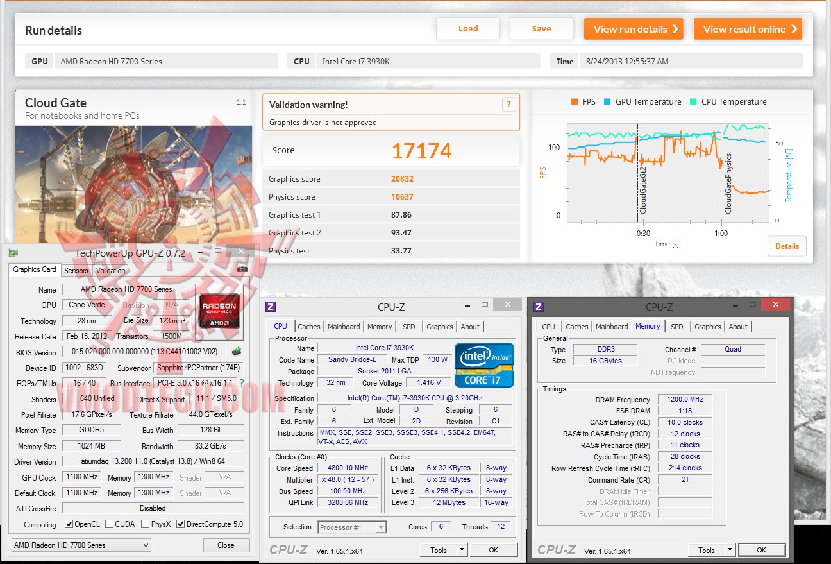This screenshot has width=831, height=564.
Task: Switch to the Sensors tab in GPU-Z
Action: [76, 271]
